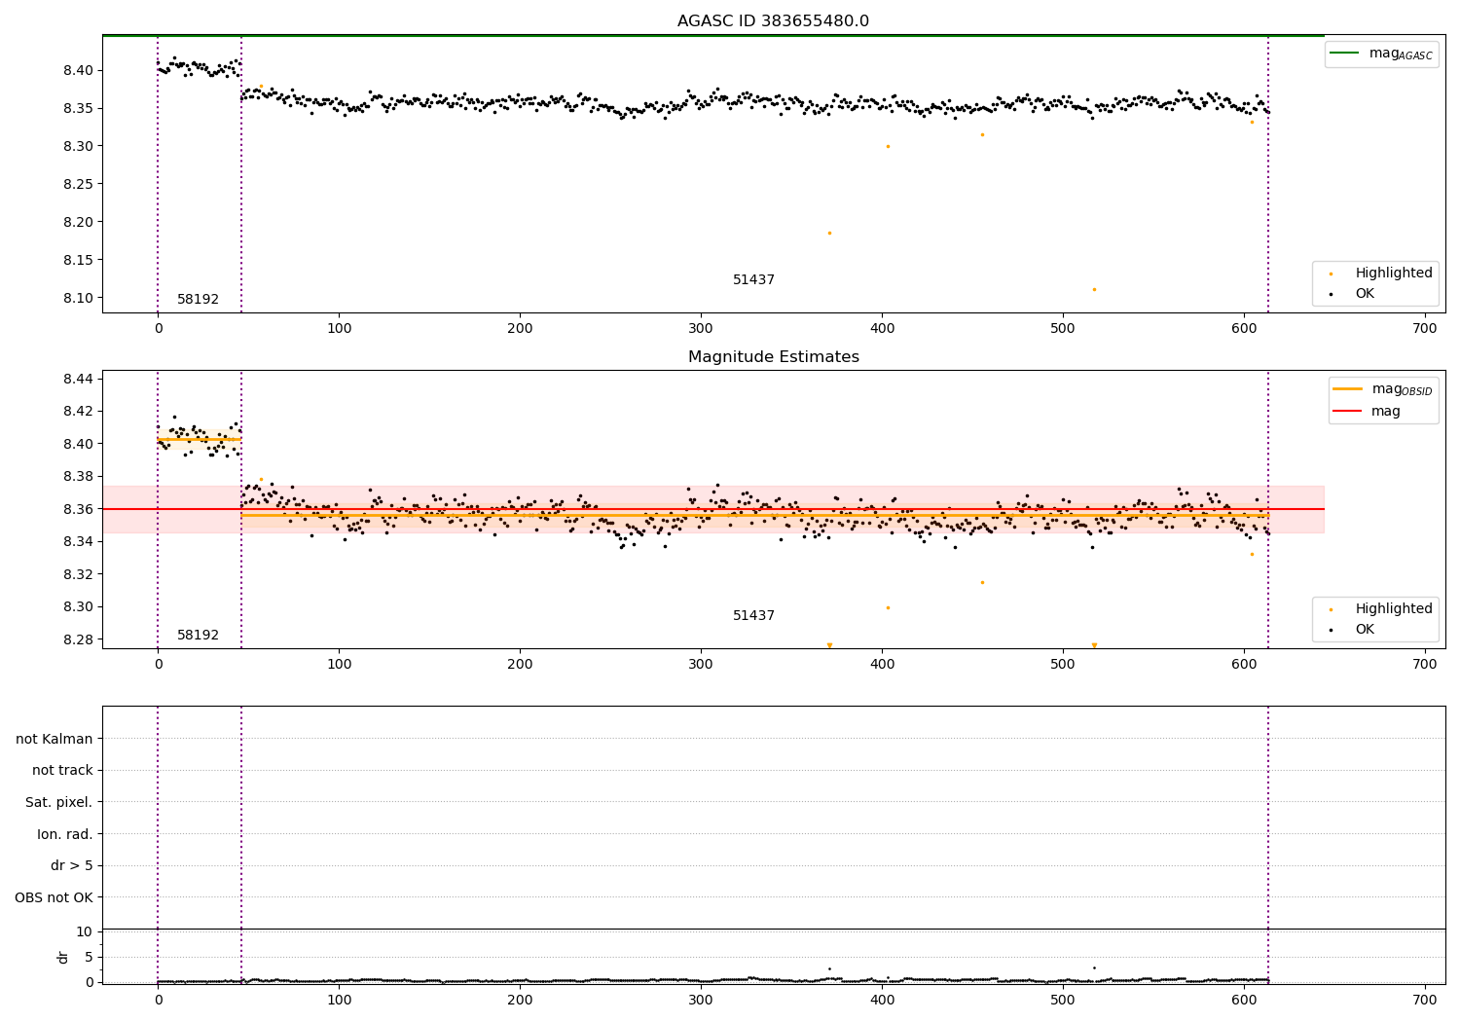The image size is (1460, 1022).
Task: Click the 8.28 tick label on middle plot
Action: [x=78, y=639]
